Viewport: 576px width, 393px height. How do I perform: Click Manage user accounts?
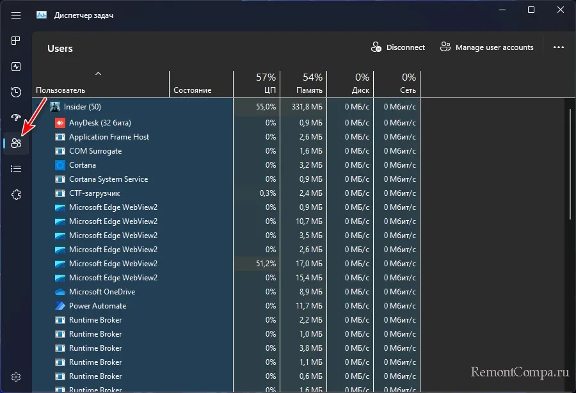(487, 47)
